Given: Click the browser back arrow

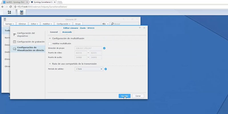Looking at the screenshot, I should 2,7.
